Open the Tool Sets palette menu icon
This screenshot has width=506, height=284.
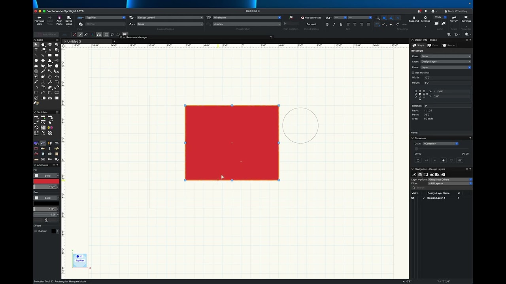(x=57, y=112)
